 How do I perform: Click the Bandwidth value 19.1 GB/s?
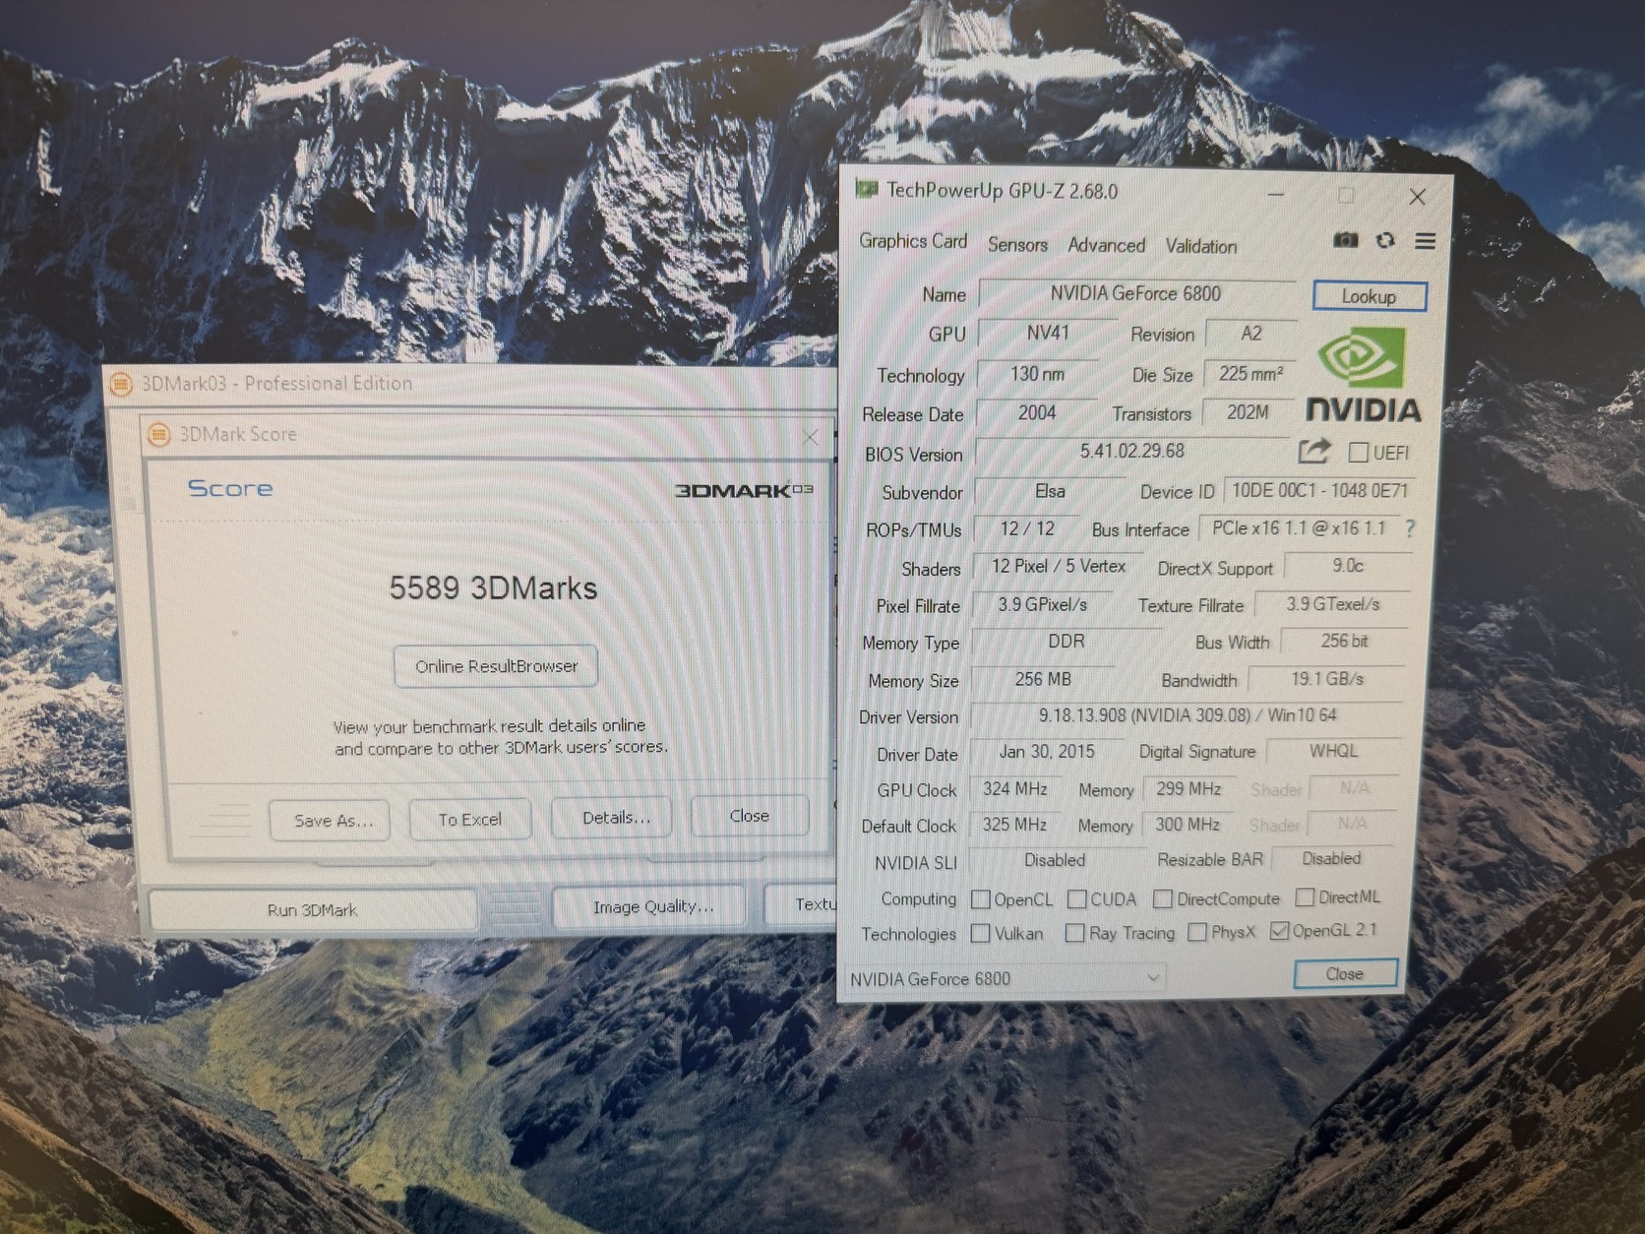coord(1327,679)
